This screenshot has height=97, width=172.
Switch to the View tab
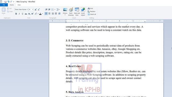(x=19, y=5)
